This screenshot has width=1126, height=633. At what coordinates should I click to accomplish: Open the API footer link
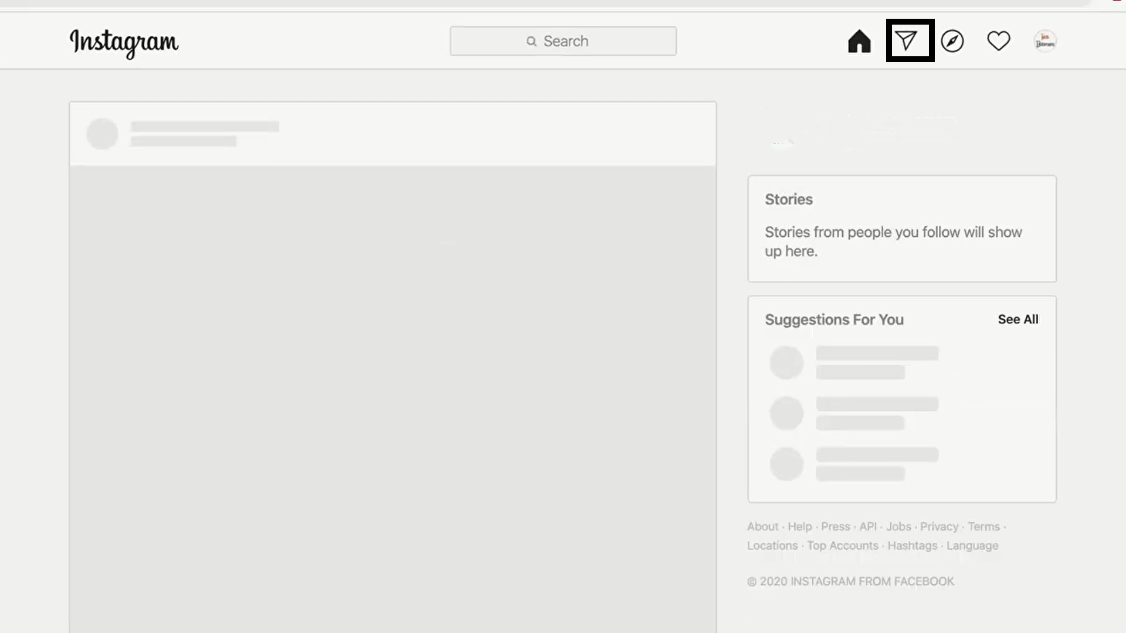coord(868,526)
